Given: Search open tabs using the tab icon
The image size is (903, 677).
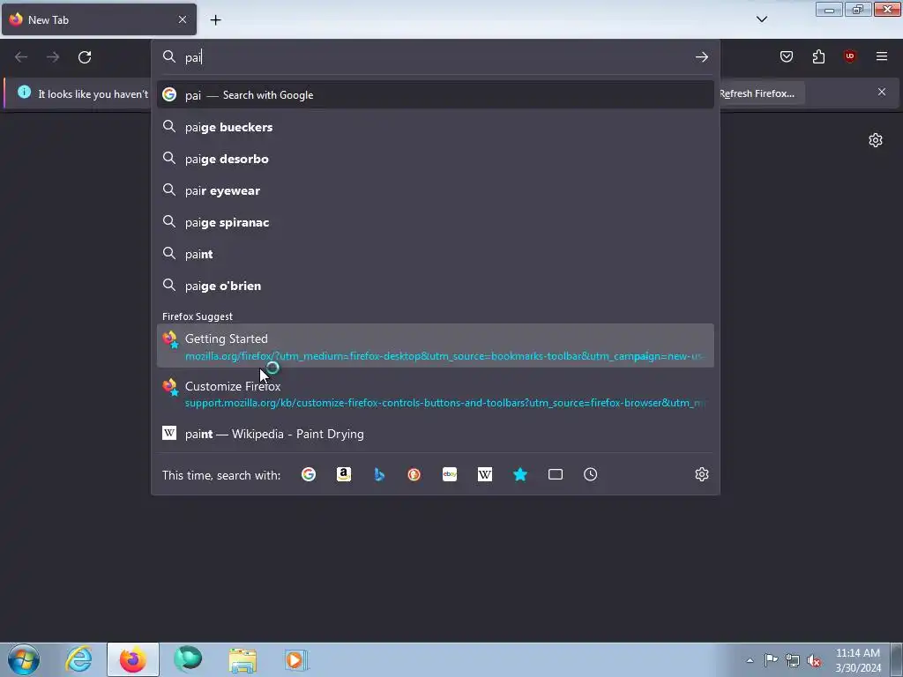Looking at the screenshot, I should (556, 474).
